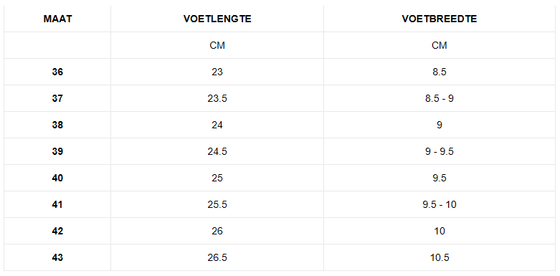
Task: Select size 41 row label
Action: 57,204
